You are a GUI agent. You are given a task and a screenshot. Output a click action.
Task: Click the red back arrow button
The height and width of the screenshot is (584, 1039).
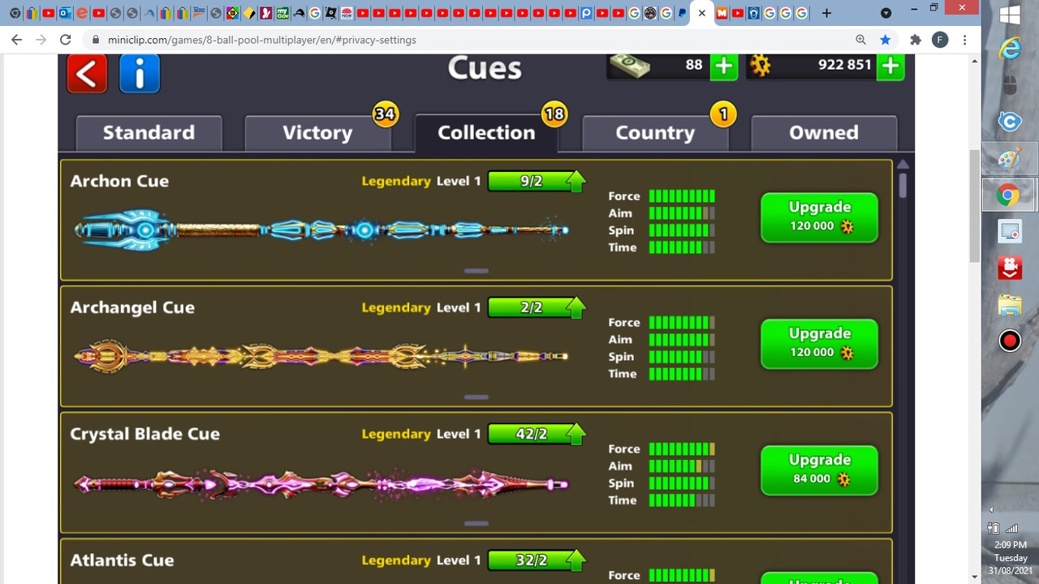point(87,74)
